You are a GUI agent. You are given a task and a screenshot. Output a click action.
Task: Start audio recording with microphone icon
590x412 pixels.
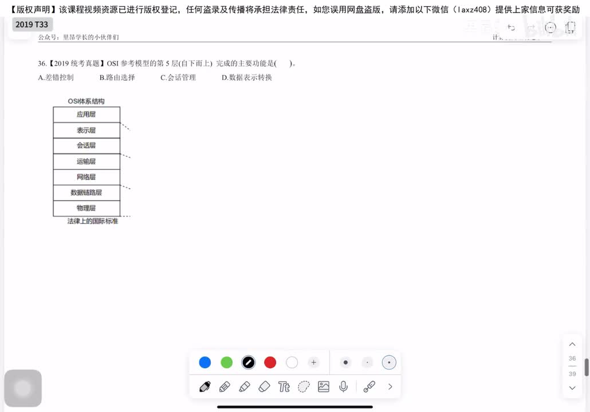[343, 386]
